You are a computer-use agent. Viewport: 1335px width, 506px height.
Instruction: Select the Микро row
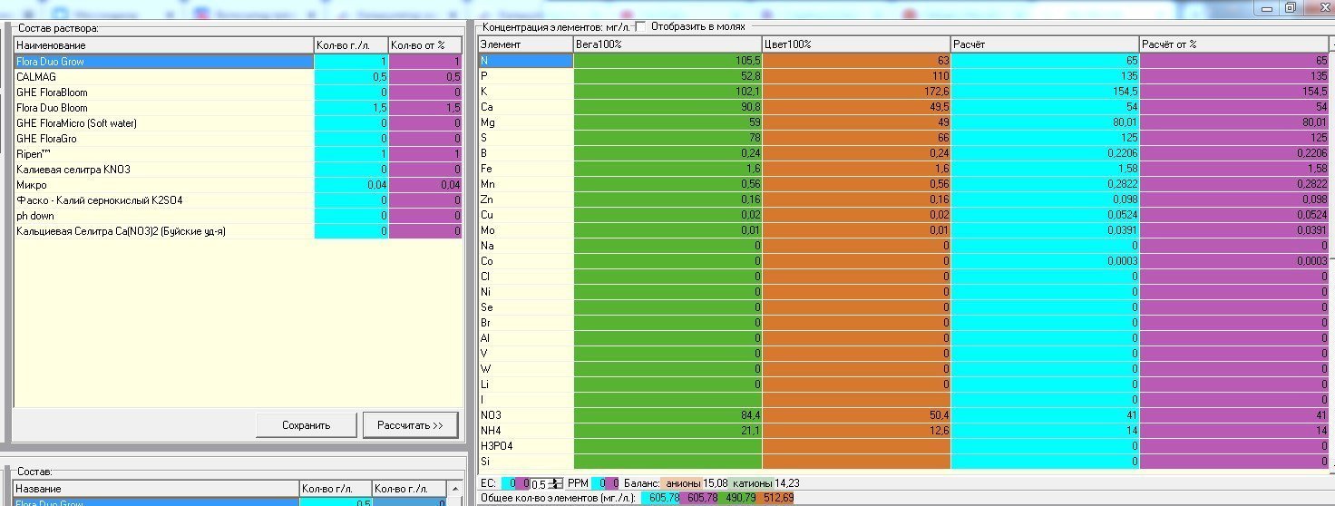tap(164, 185)
